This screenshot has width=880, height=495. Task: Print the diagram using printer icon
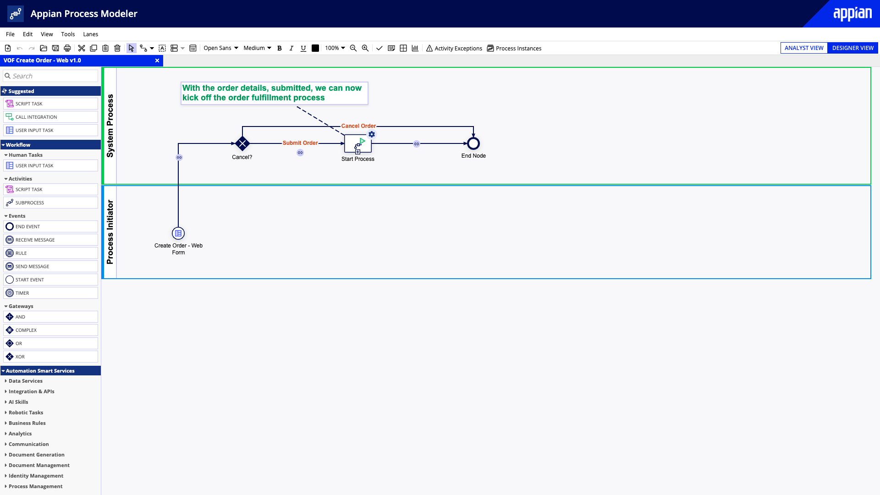pyautogui.click(x=67, y=48)
